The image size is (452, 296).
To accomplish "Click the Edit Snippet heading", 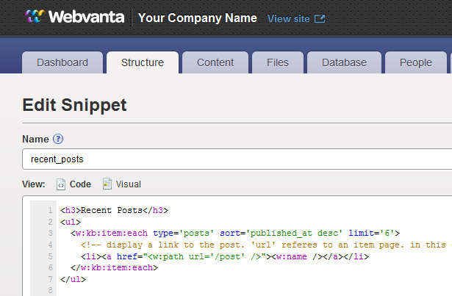I will click(x=74, y=105).
